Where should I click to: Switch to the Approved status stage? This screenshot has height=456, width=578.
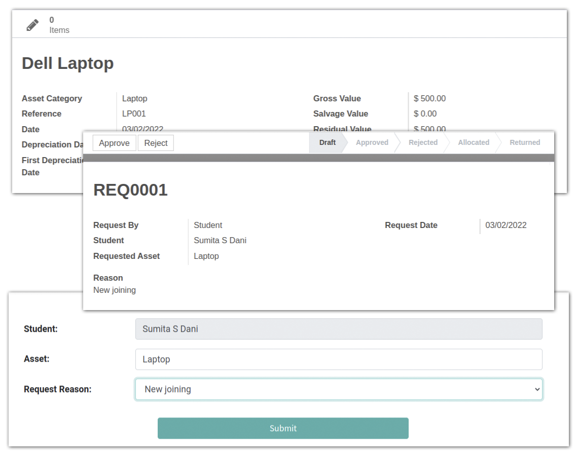pyautogui.click(x=372, y=142)
